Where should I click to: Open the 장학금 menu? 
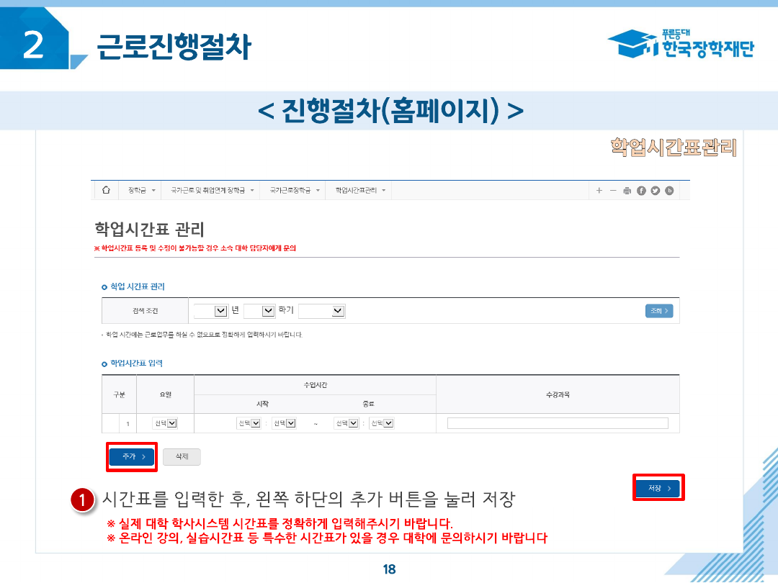pos(141,190)
